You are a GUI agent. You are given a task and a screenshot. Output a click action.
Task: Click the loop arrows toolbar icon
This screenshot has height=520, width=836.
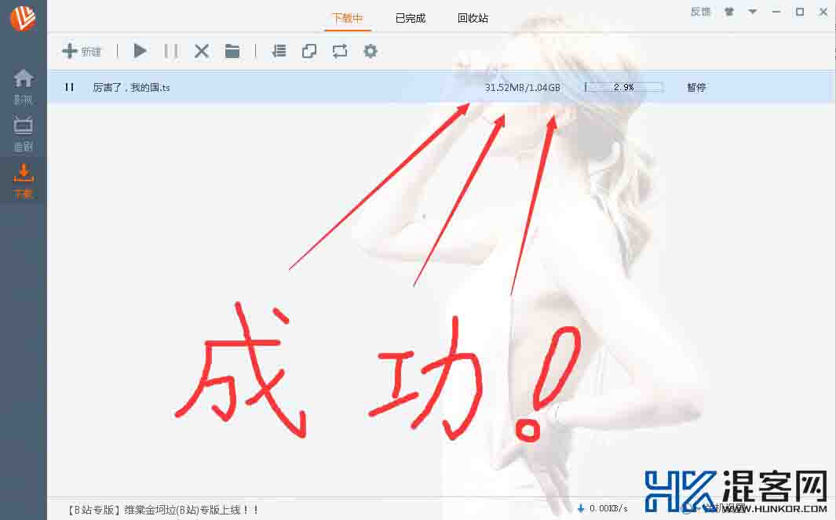coord(340,51)
